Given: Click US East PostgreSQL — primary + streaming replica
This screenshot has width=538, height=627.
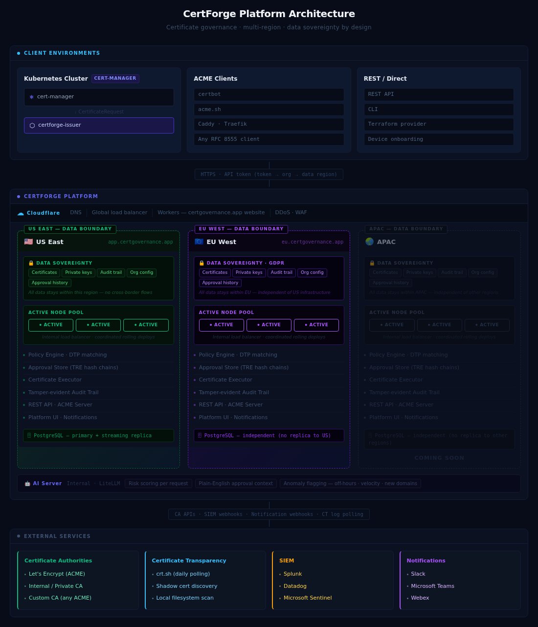Looking at the screenshot, I should tap(99, 436).
